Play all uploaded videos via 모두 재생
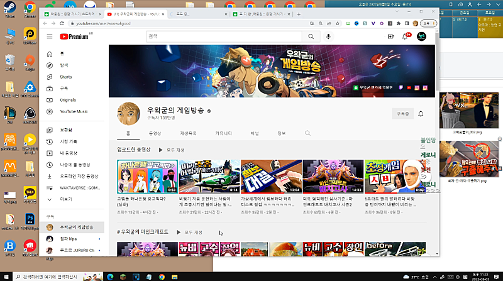 (172, 150)
